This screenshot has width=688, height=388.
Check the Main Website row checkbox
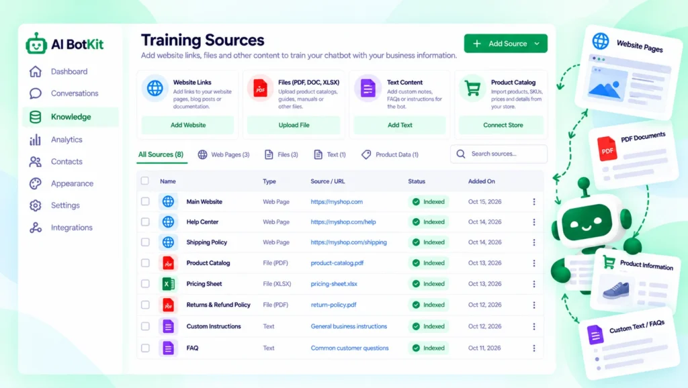click(145, 201)
